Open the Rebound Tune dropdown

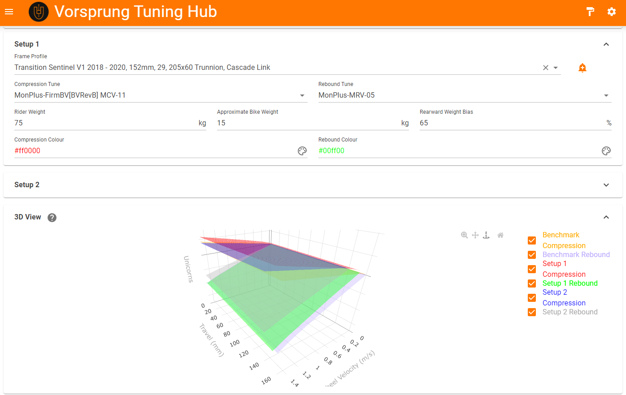point(606,95)
